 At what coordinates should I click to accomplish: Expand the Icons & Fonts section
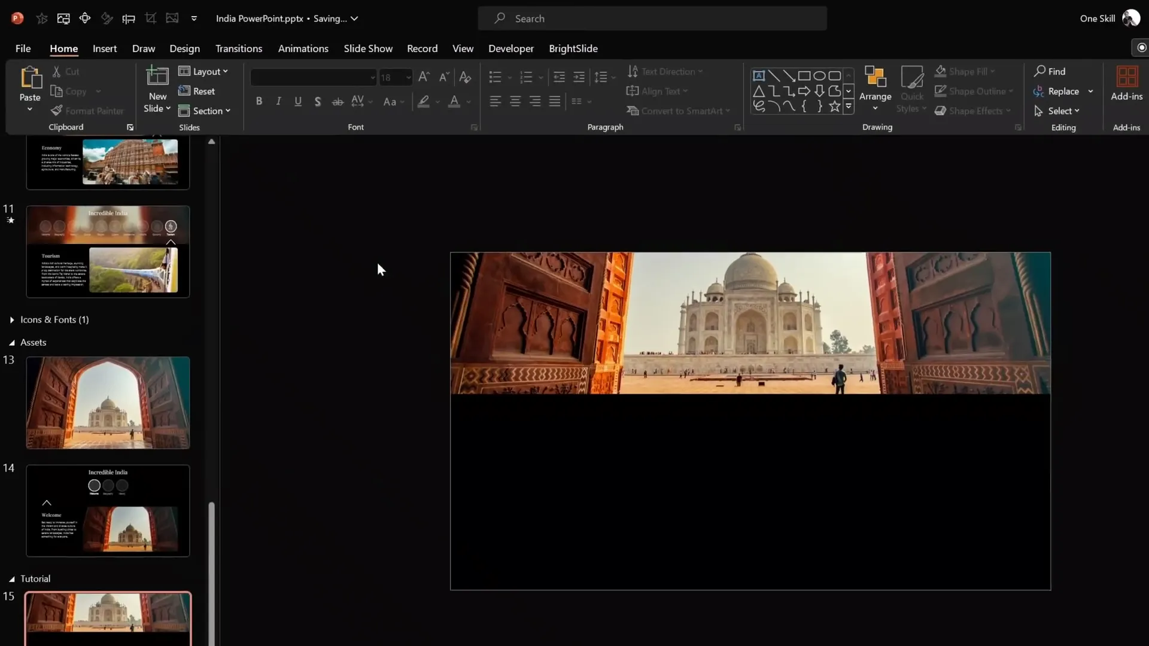coord(11,320)
